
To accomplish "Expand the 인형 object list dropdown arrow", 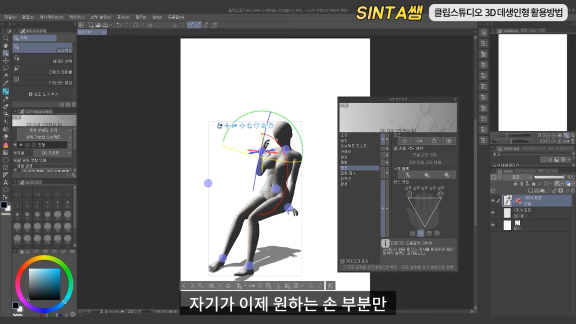I will 70,144.
